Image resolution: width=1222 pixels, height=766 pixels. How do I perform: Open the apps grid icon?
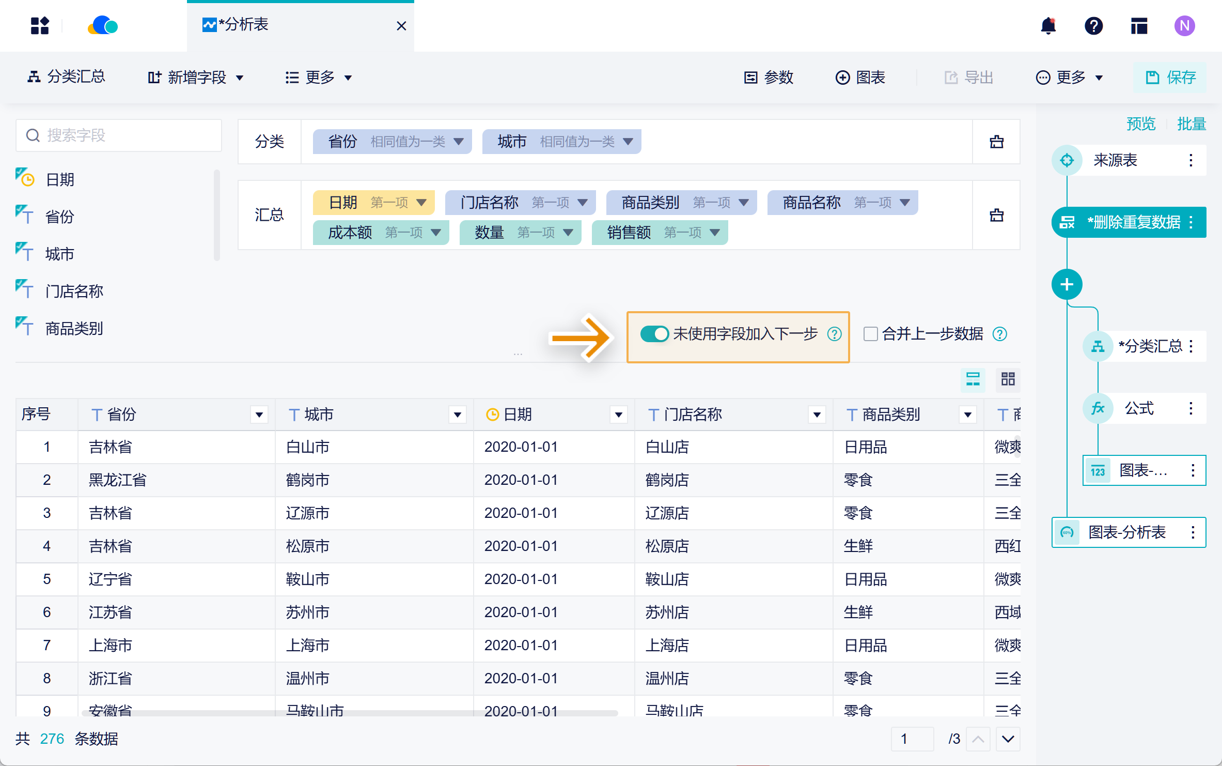click(x=40, y=26)
